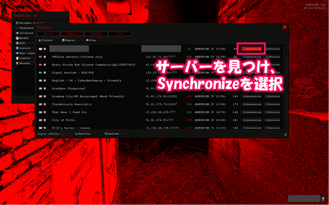
Task: Close the Signals window with the red square
Action: 284,27
